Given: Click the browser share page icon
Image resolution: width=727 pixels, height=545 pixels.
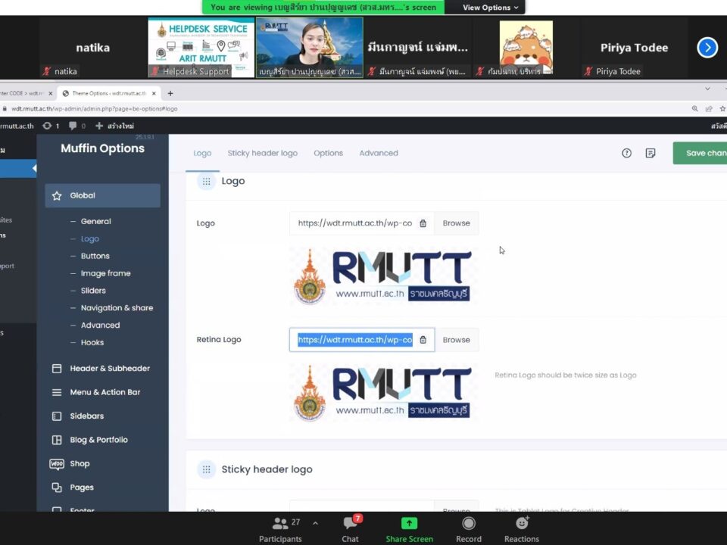Looking at the screenshot, I should point(709,108).
